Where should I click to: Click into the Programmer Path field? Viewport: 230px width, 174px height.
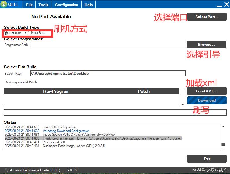click(x=108, y=45)
